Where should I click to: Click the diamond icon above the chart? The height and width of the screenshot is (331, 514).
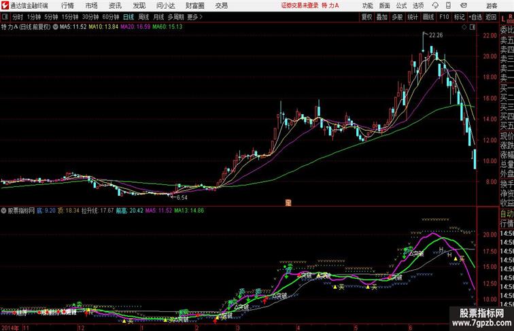(464, 27)
